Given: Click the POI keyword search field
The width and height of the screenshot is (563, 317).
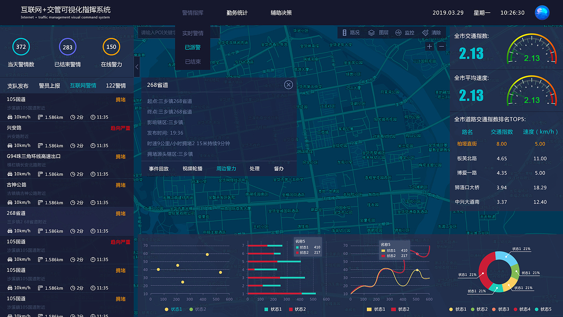Looking at the screenshot, I should click(158, 33).
